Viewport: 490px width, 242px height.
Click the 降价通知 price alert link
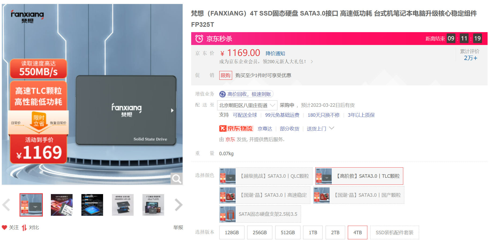[x=275, y=54]
